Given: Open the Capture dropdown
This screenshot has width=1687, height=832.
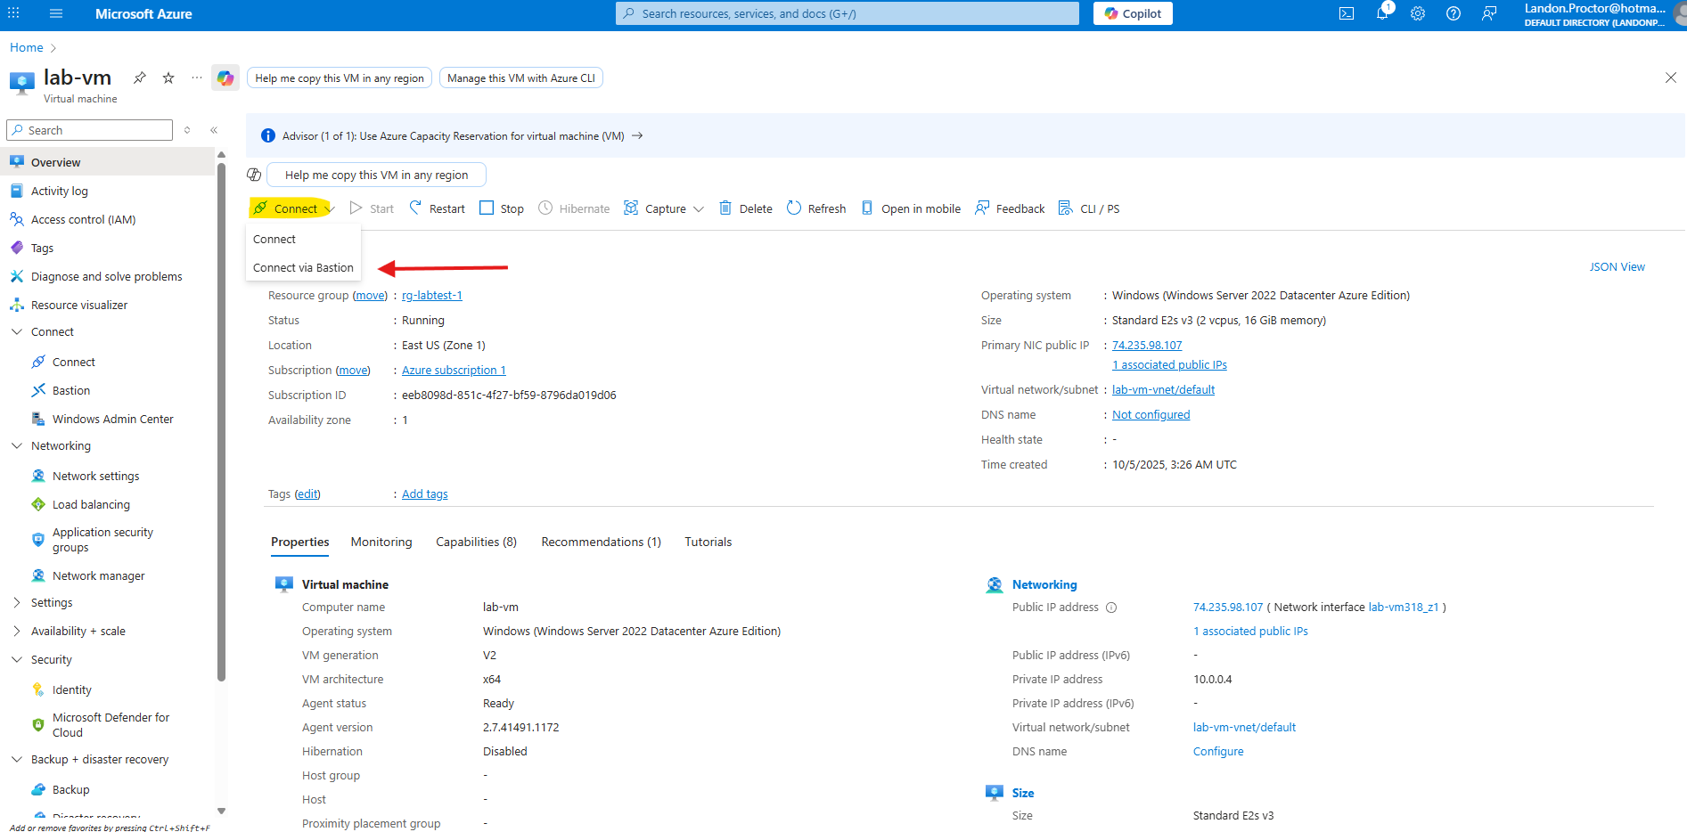Looking at the screenshot, I should pos(664,208).
